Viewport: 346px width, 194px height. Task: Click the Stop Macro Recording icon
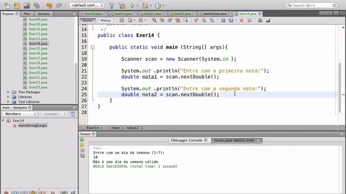(249, 20)
